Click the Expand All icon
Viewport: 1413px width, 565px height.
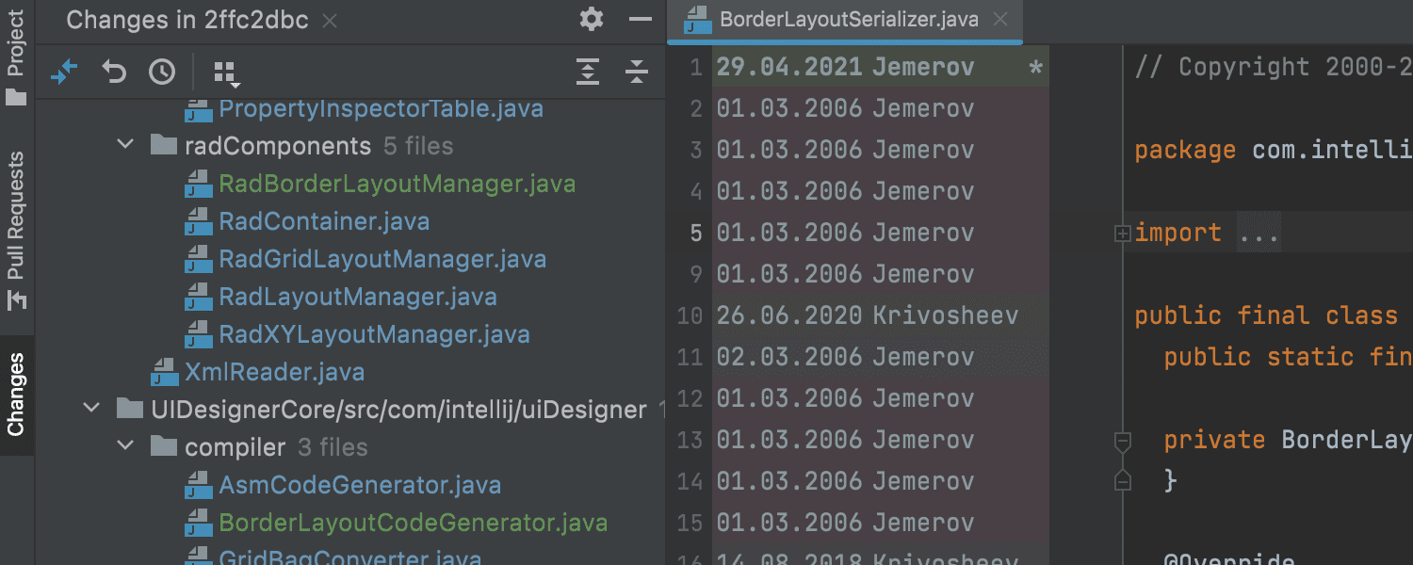(588, 72)
